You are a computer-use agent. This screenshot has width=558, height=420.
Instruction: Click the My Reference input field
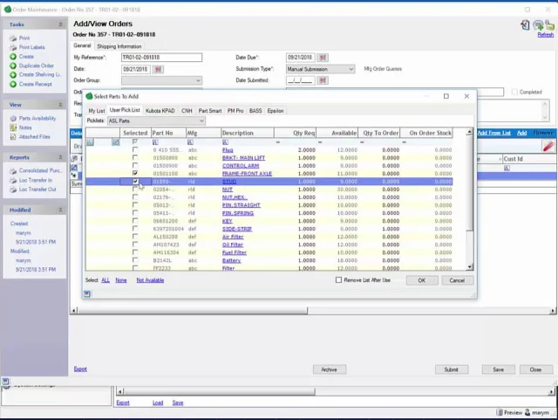click(161, 58)
